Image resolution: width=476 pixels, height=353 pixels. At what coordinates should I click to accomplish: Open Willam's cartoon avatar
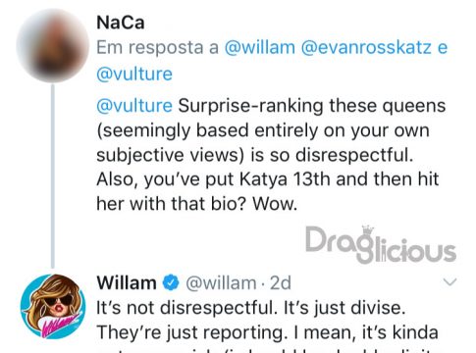[53, 306]
